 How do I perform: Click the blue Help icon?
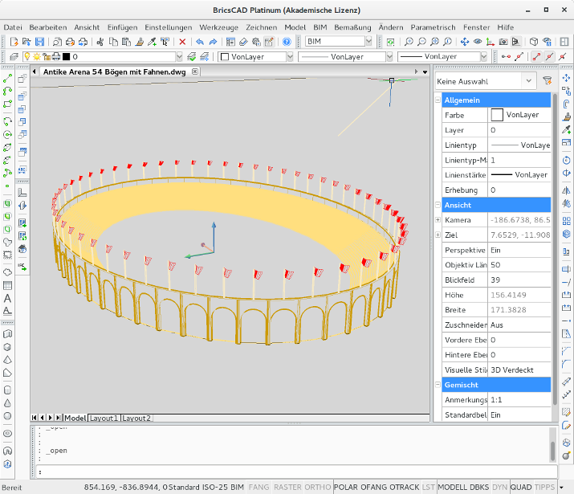(x=287, y=42)
